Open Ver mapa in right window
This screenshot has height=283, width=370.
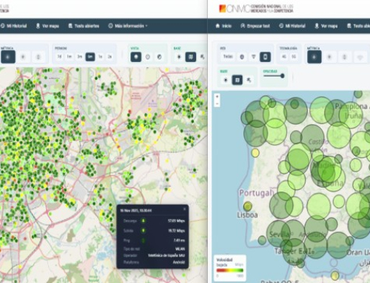326,26
